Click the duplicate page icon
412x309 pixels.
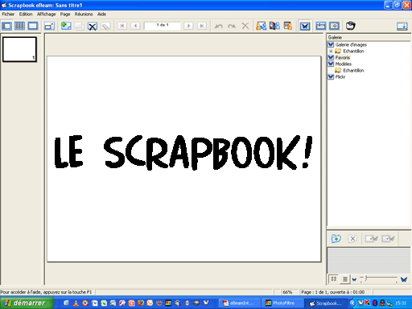coord(79,26)
